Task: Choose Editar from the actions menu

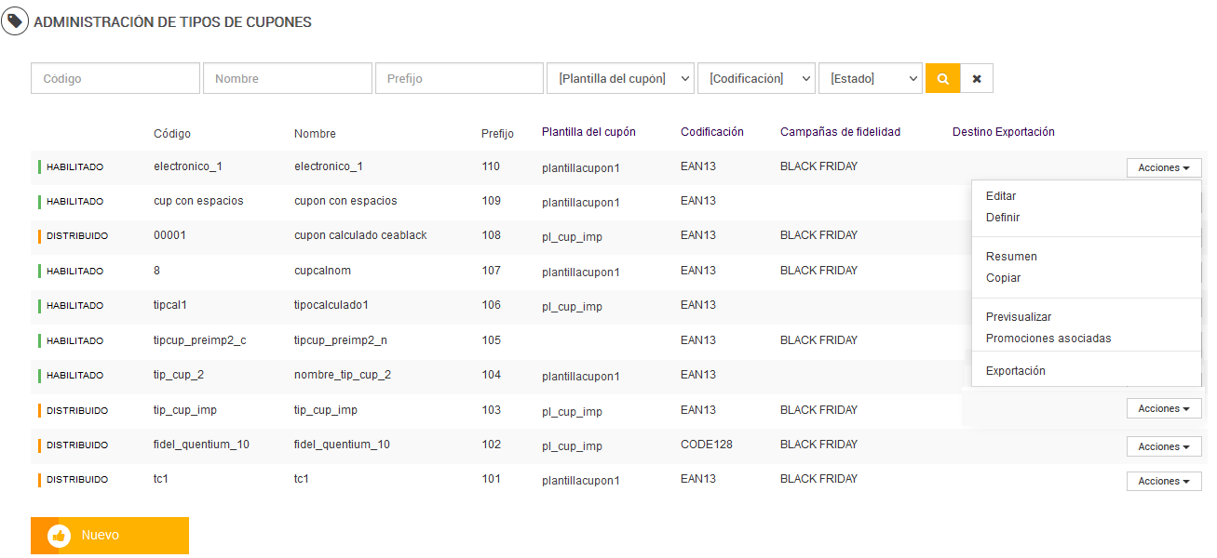Action: click(1001, 196)
